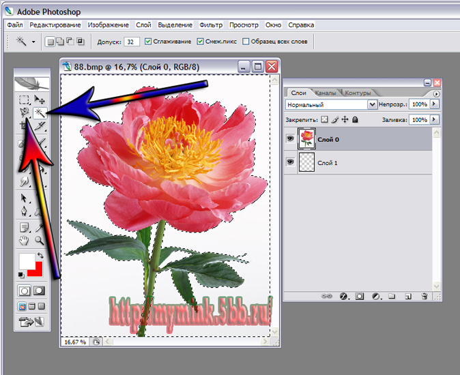The height and width of the screenshot is (375, 460).
Task: Select the Rectangular Marquee tool
Action: pyautogui.click(x=24, y=100)
